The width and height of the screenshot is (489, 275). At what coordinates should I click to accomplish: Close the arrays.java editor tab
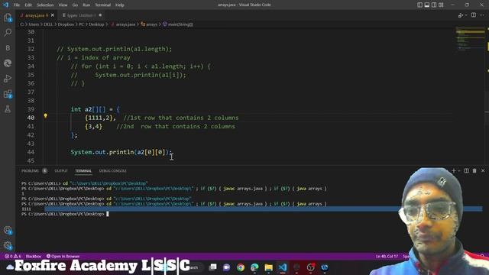click(x=53, y=15)
